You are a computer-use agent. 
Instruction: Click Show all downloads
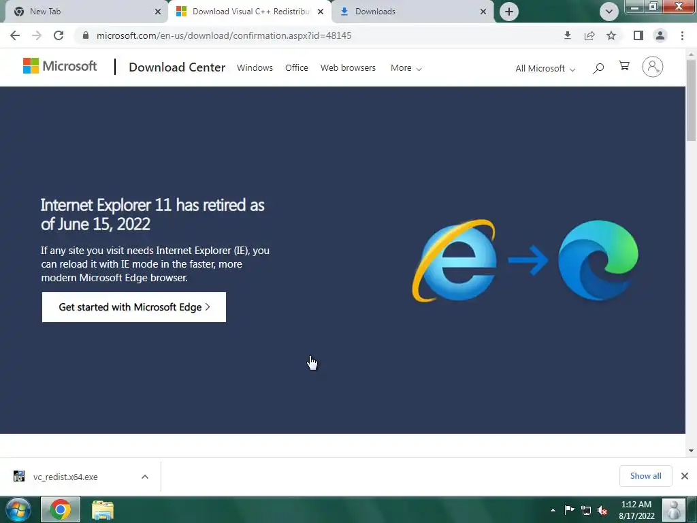[645, 476]
